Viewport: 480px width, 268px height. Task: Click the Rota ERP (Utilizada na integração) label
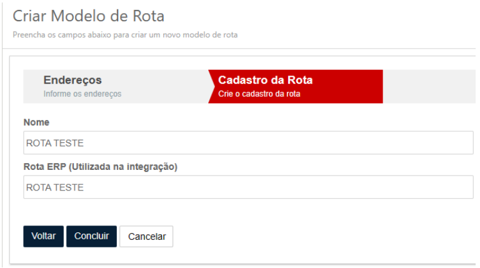pyautogui.click(x=101, y=167)
